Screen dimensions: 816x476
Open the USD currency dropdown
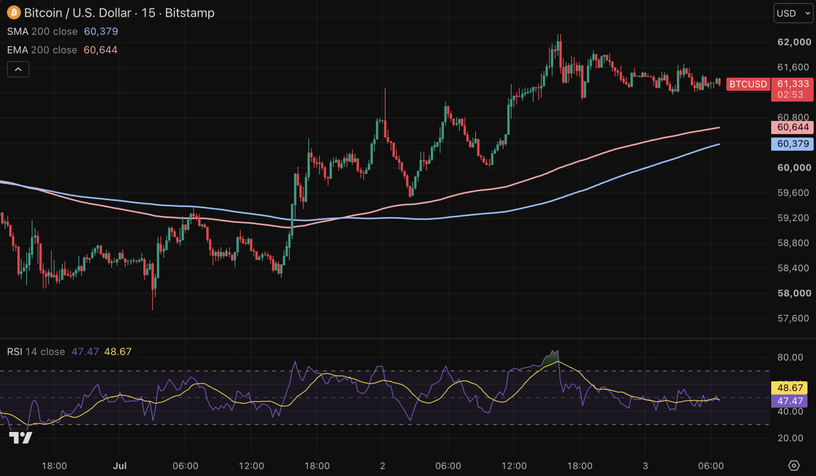point(793,13)
